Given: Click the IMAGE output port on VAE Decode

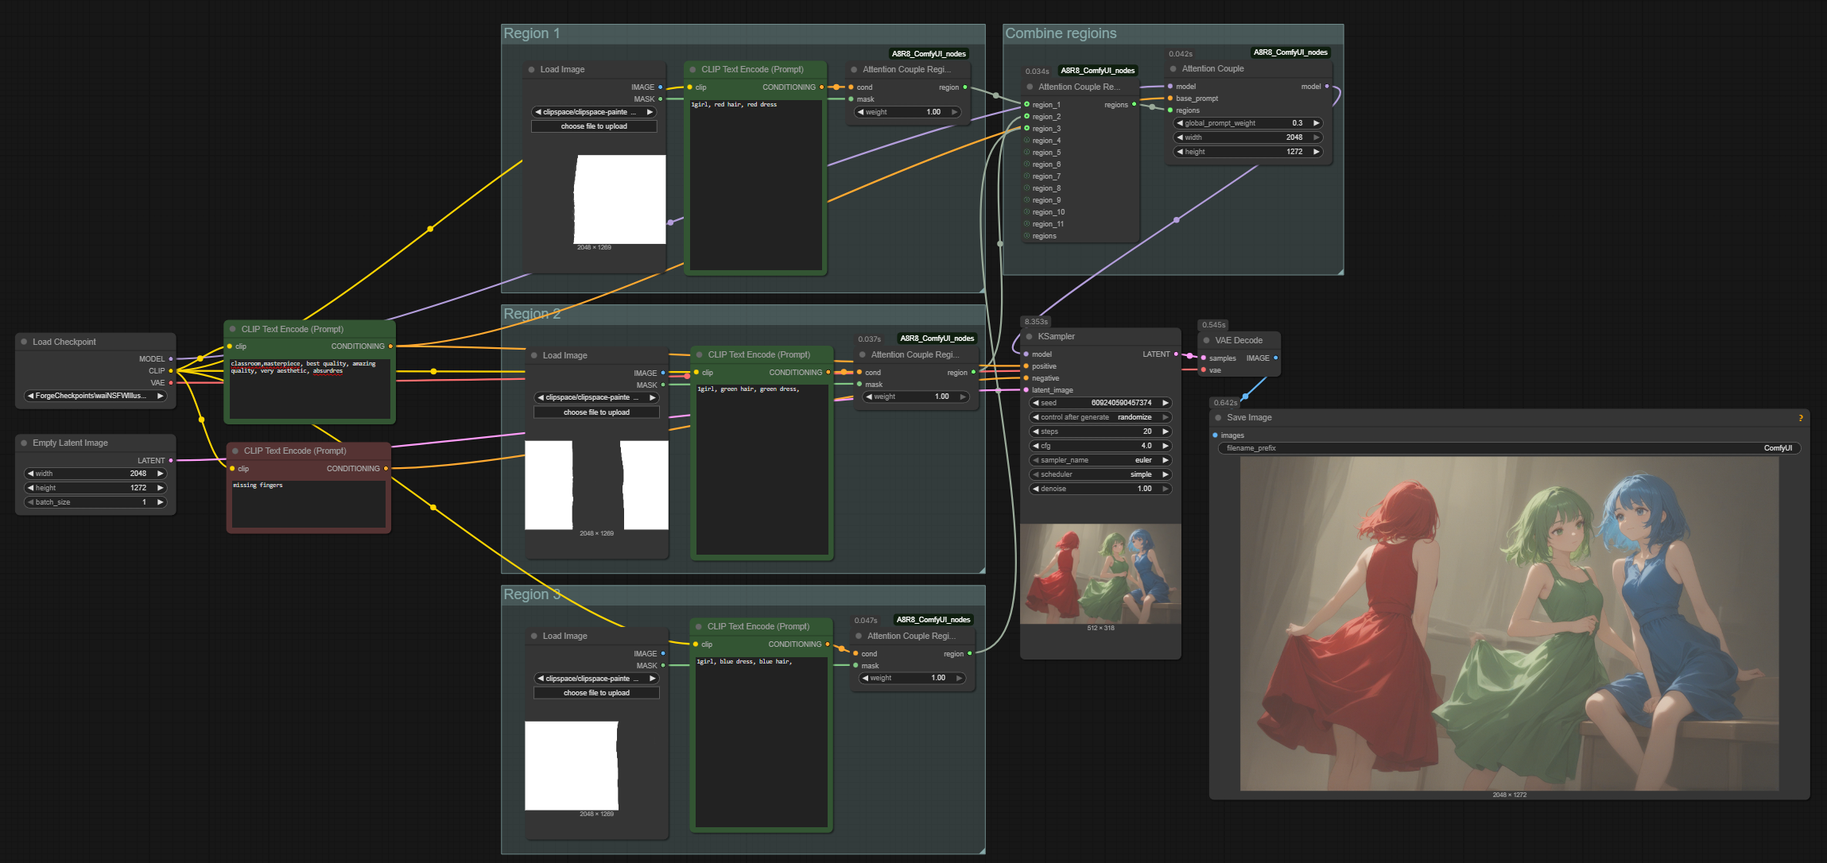Looking at the screenshot, I should pyautogui.click(x=1275, y=358).
